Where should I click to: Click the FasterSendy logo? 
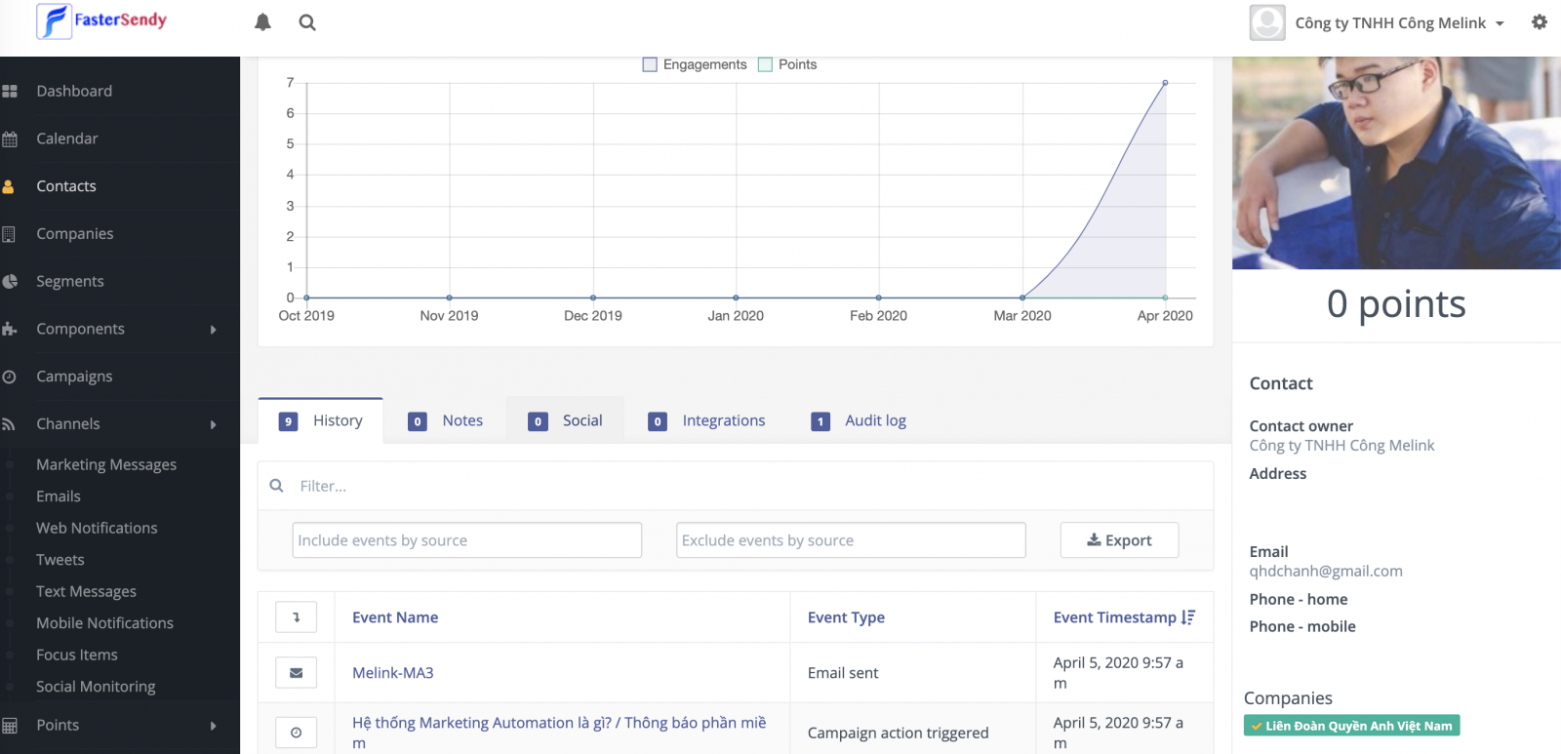tap(102, 21)
